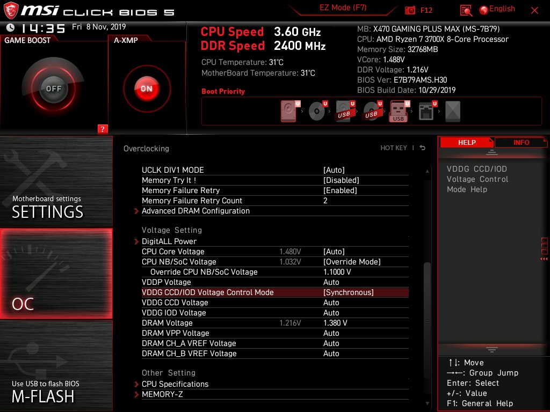This screenshot has height=412, width=550.
Task: Switch to the HELP tab
Action: pos(467,142)
